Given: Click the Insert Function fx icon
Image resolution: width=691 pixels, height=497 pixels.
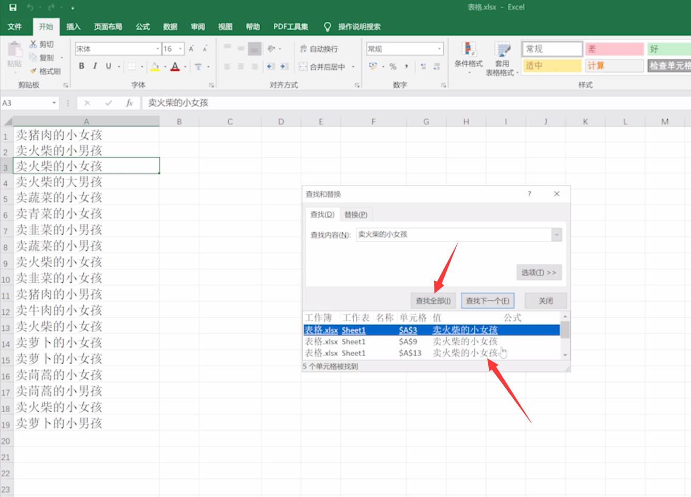Looking at the screenshot, I should 129,103.
